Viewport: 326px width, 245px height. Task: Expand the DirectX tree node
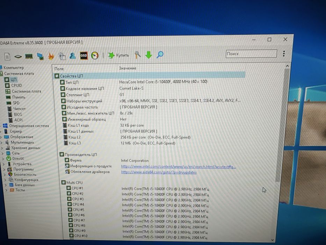tap(3, 159)
